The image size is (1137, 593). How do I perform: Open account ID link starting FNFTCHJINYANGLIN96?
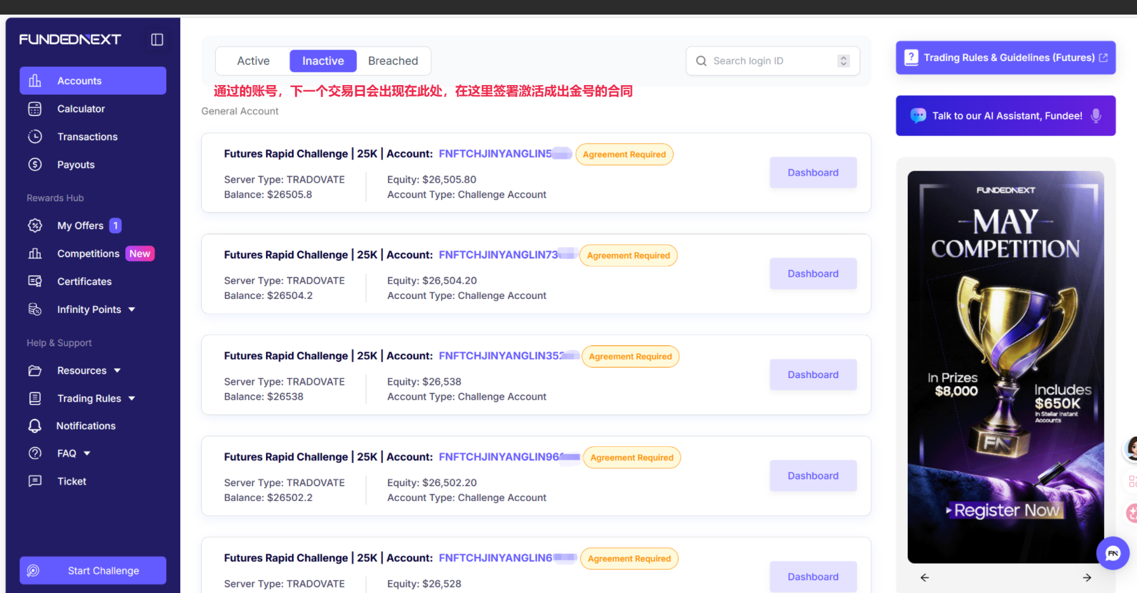click(509, 456)
